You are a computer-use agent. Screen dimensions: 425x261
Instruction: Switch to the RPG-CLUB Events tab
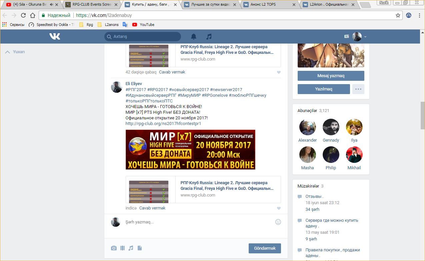[x=92, y=5]
